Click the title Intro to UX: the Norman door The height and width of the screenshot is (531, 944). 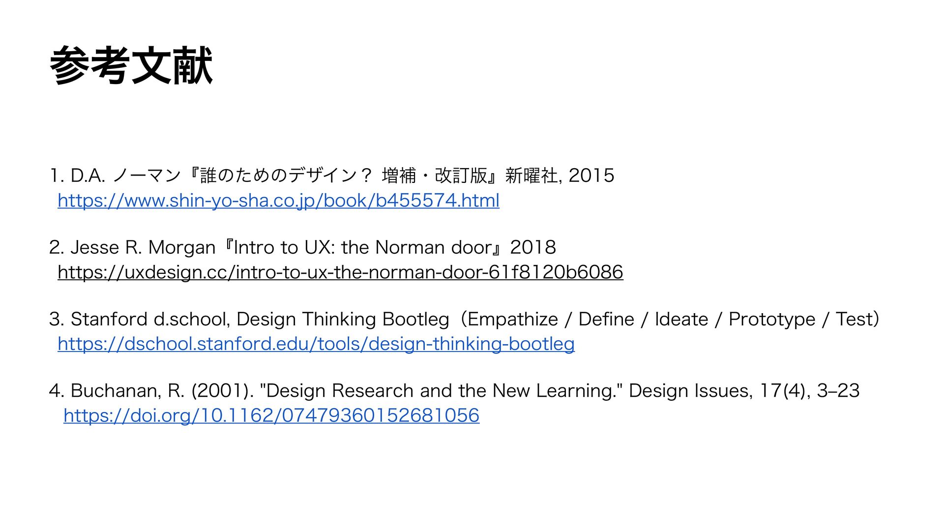[x=363, y=247]
